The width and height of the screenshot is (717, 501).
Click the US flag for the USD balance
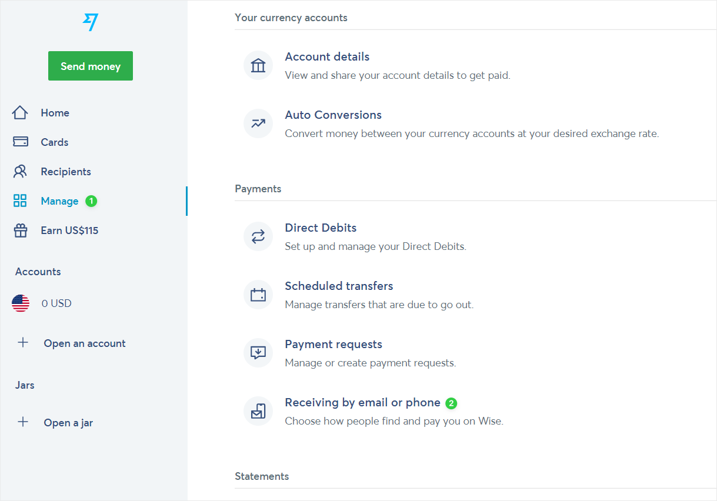coord(21,303)
